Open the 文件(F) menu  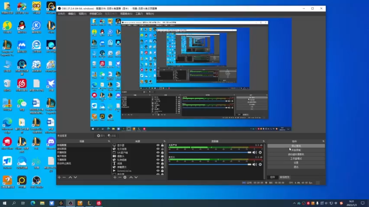pyautogui.click(x=61, y=14)
